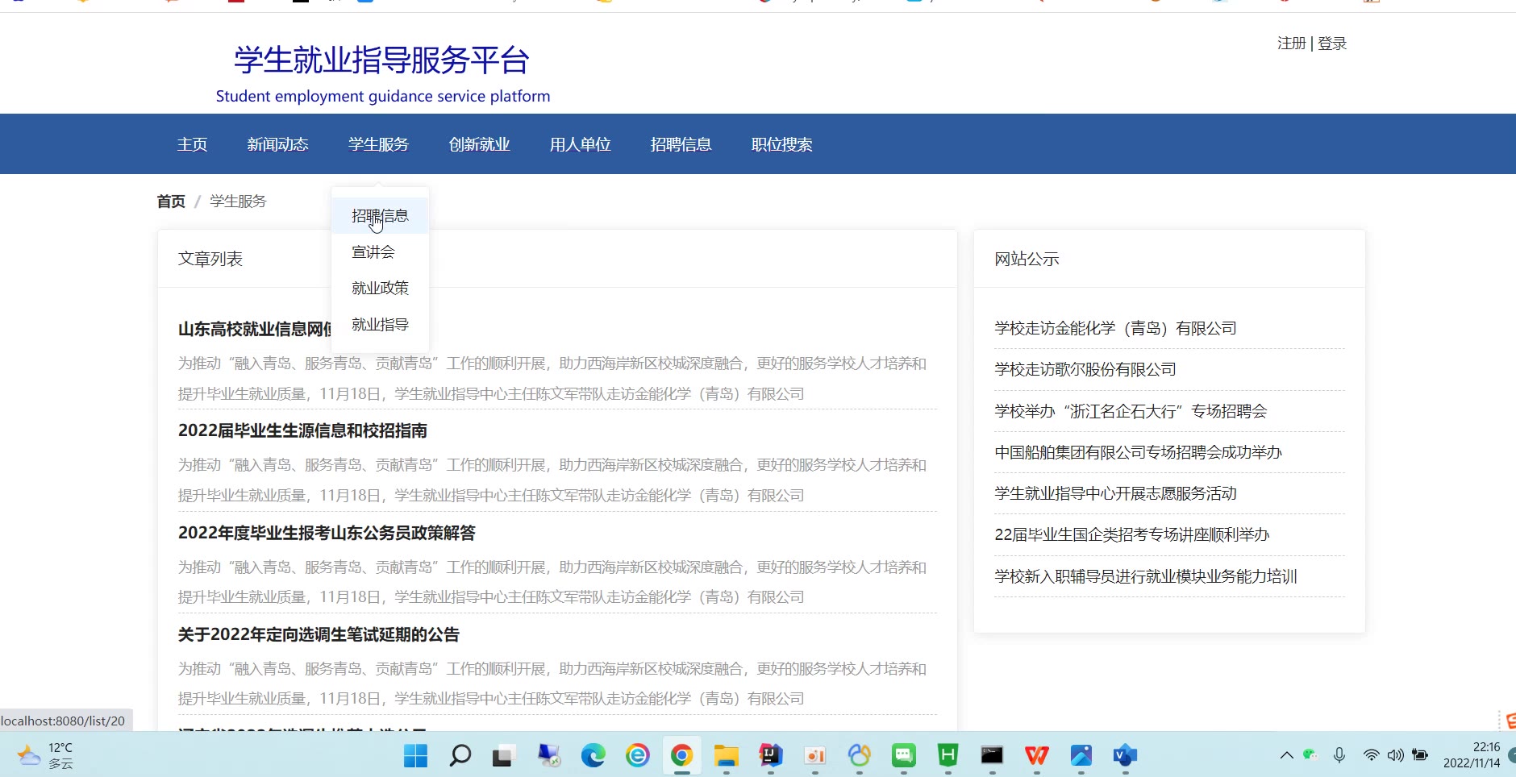Select 就业政策 dropdown entry
Screen dimensions: 1516x777
click(x=380, y=288)
